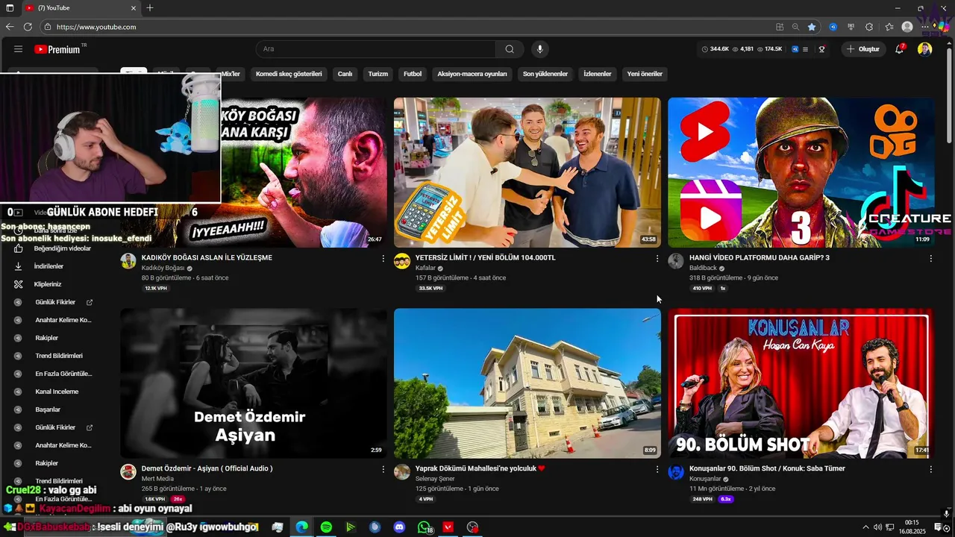The width and height of the screenshot is (955, 537).
Task: Open a new browser tab
Action: point(150,7)
